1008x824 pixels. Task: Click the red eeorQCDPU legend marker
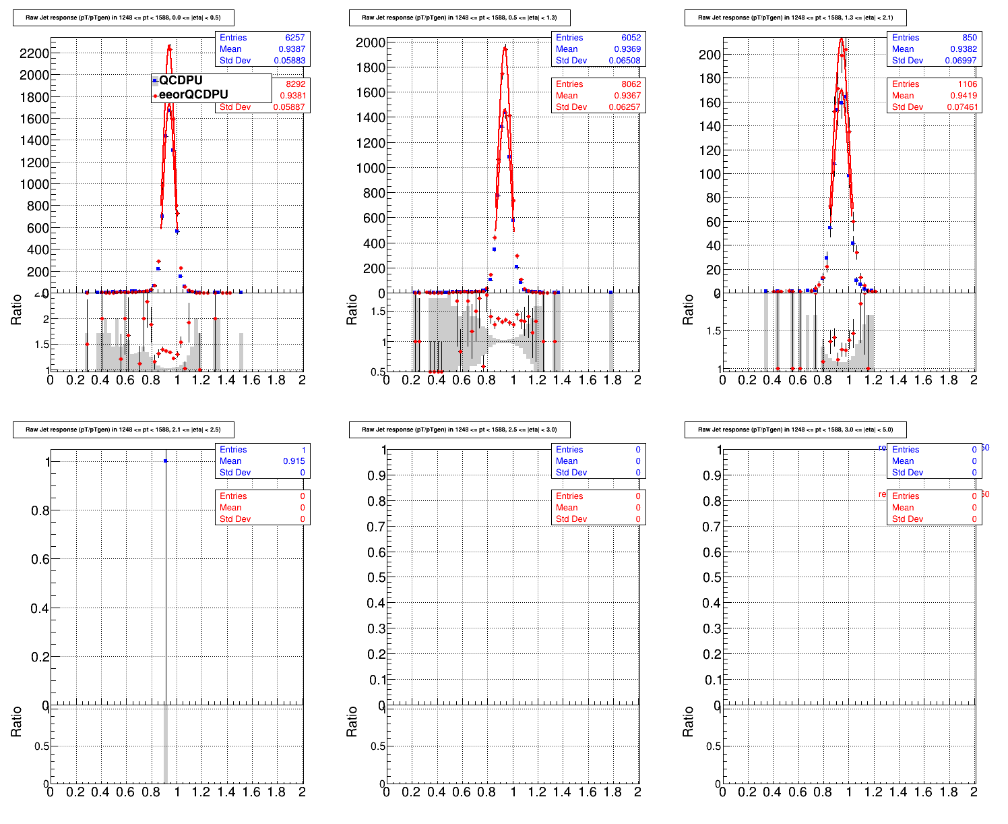point(155,95)
